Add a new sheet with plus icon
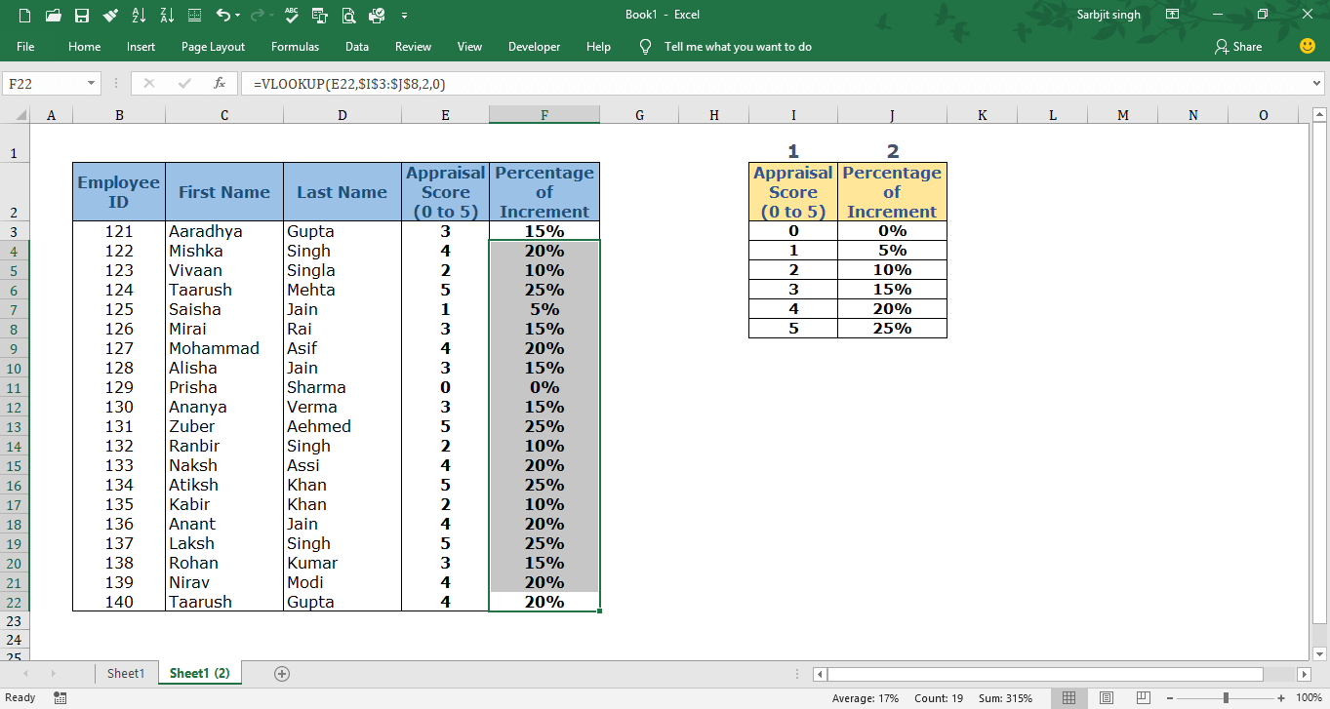Screen dimensions: 1330x709 [x=282, y=673]
